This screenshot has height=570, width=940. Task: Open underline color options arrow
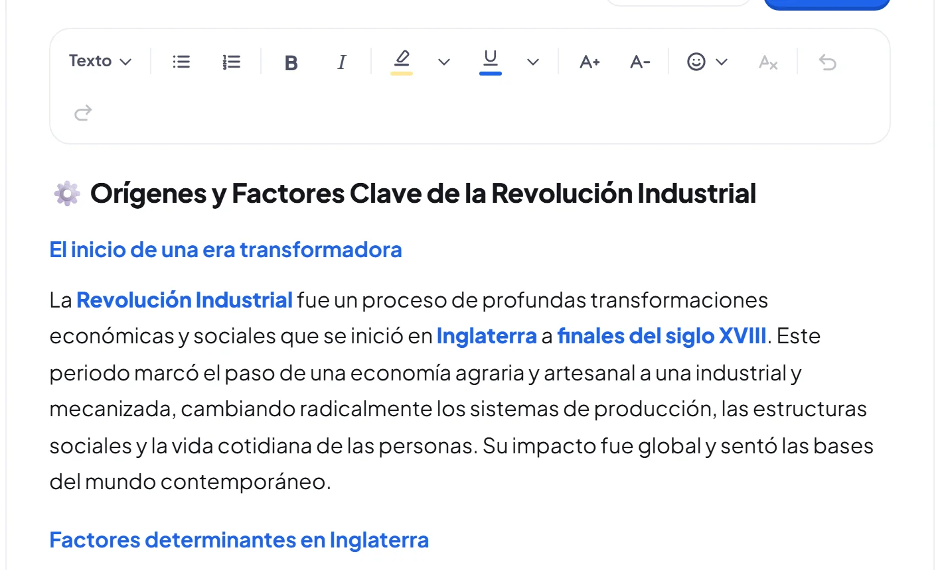point(532,62)
